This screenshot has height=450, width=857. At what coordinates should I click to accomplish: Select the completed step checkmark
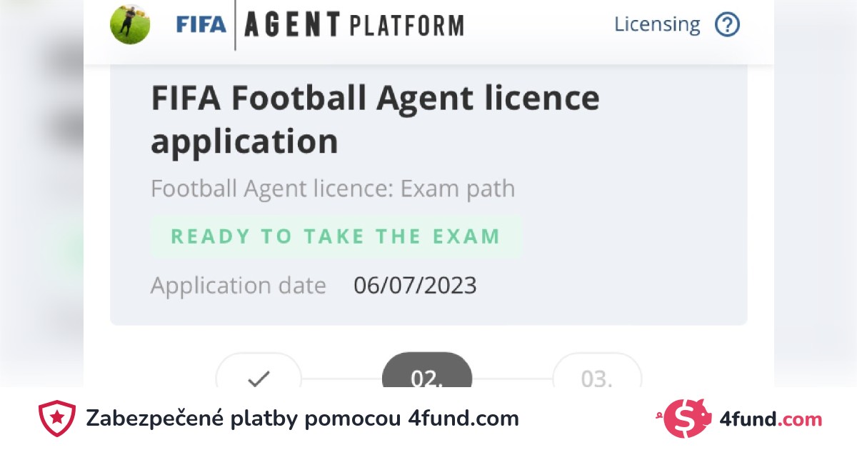[258, 379]
